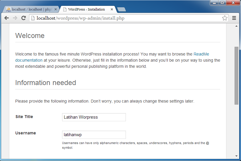
Task: Close the WordPress Installation tab
Action: (112, 9)
